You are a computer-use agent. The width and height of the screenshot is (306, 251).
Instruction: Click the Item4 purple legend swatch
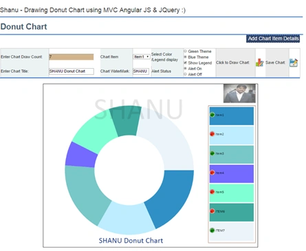click(x=232, y=174)
